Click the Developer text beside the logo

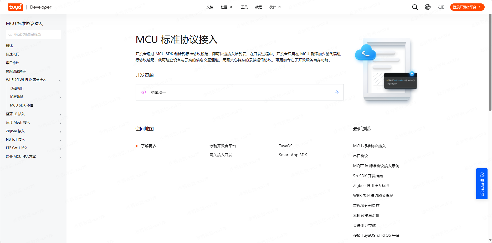(41, 7)
